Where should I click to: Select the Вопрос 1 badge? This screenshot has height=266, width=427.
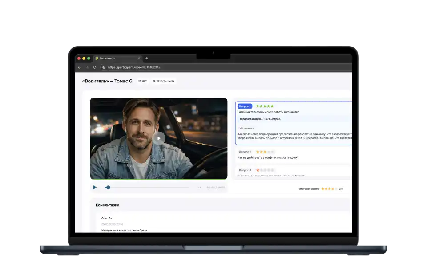[x=245, y=106]
